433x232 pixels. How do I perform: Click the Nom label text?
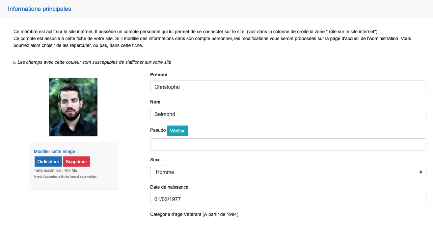[155, 102]
